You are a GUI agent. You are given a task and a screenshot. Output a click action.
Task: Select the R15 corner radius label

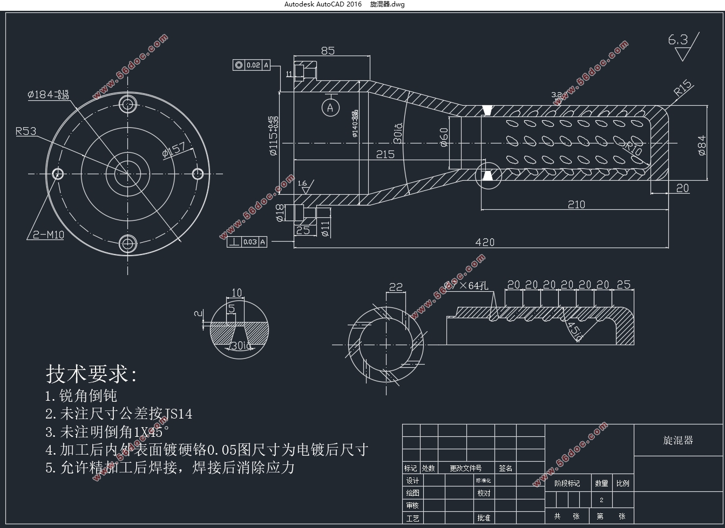click(682, 88)
